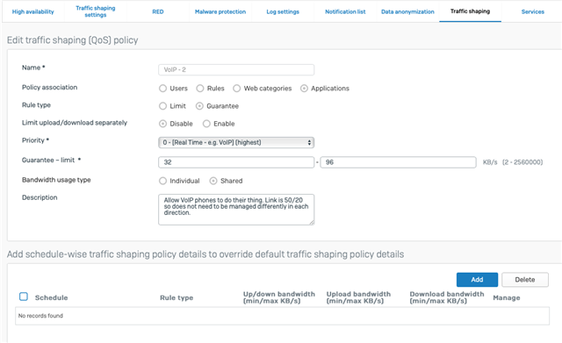The height and width of the screenshot is (343, 562).
Task: Select the active Traffic shaping tab
Action: 470,11
